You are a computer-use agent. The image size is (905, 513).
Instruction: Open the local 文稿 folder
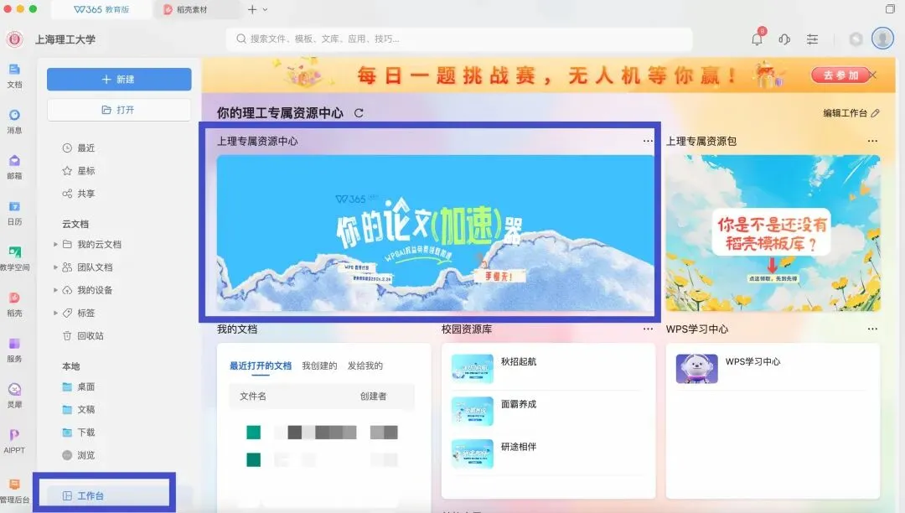click(x=79, y=410)
